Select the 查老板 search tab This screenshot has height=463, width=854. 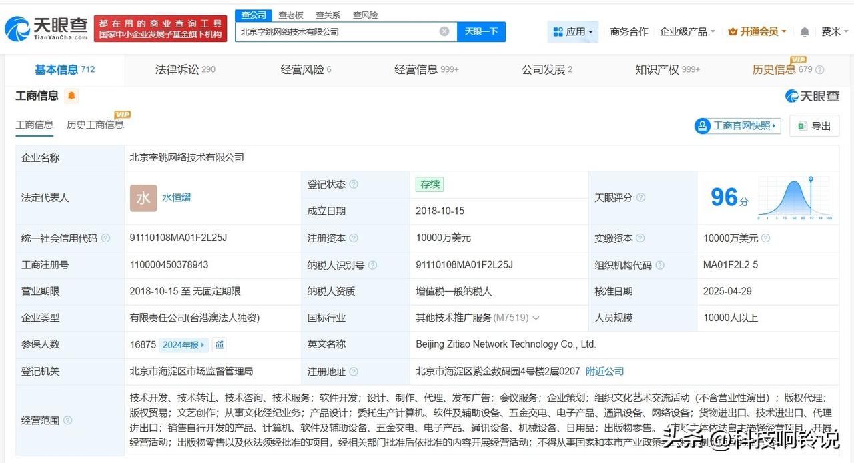point(290,15)
